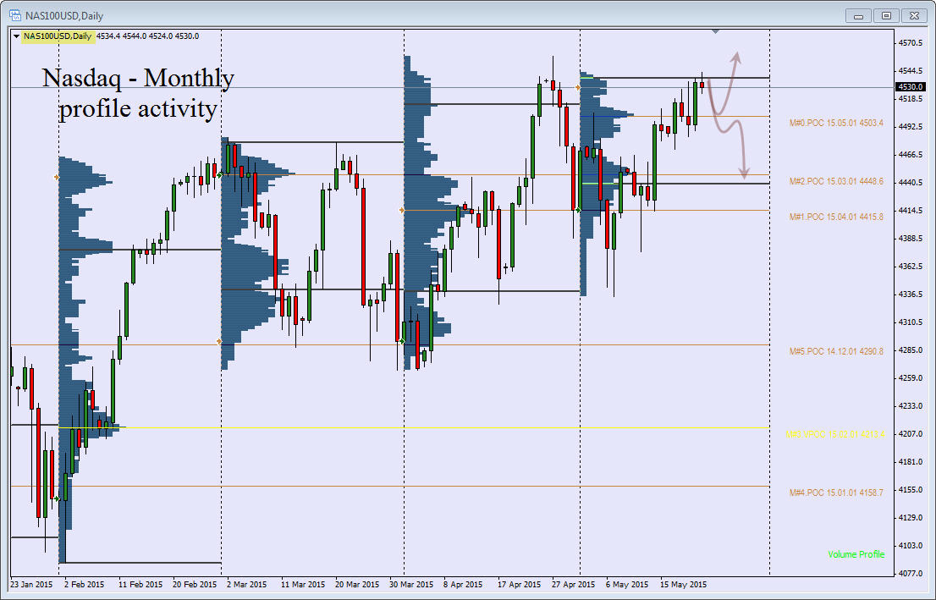Click the 4570.5 price scale value

[x=911, y=43]
